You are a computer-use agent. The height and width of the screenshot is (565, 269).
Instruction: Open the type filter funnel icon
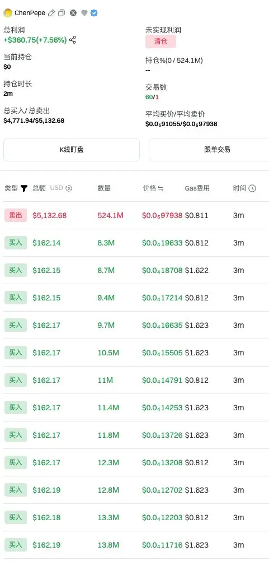pos(23,188)
